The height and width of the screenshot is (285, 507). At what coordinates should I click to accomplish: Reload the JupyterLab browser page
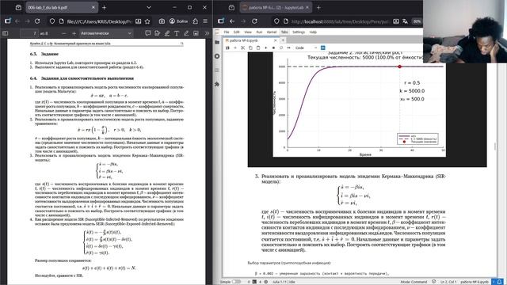(254, 21)
